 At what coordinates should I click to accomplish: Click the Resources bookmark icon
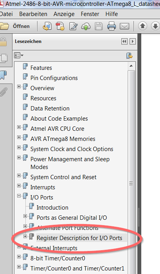tap(25, 97)
